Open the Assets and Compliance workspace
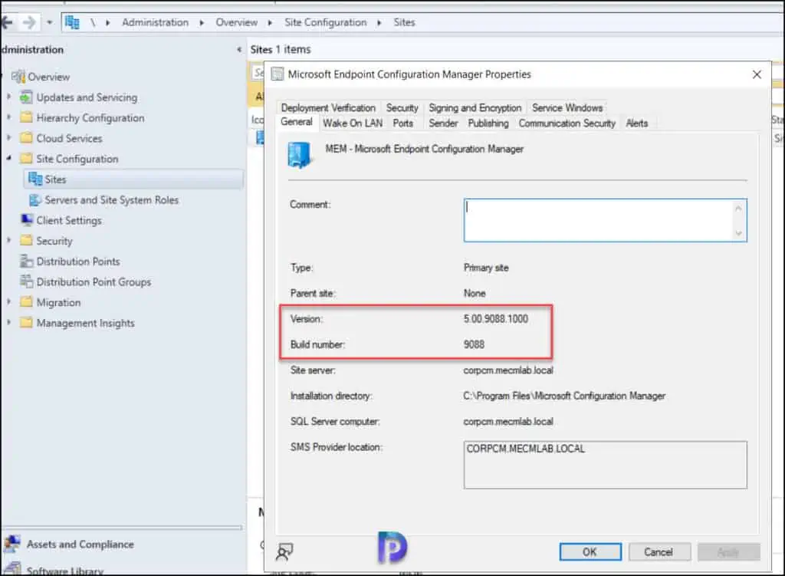Screen dimensions: 785x576 (x=80, y=544)
